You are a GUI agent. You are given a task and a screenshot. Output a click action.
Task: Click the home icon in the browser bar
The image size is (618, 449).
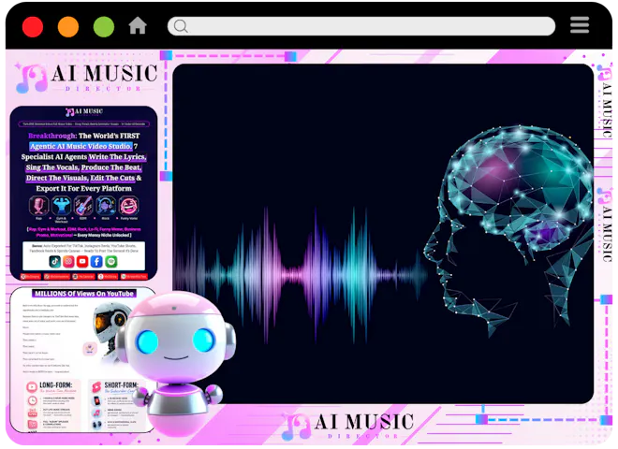[138, 25]
